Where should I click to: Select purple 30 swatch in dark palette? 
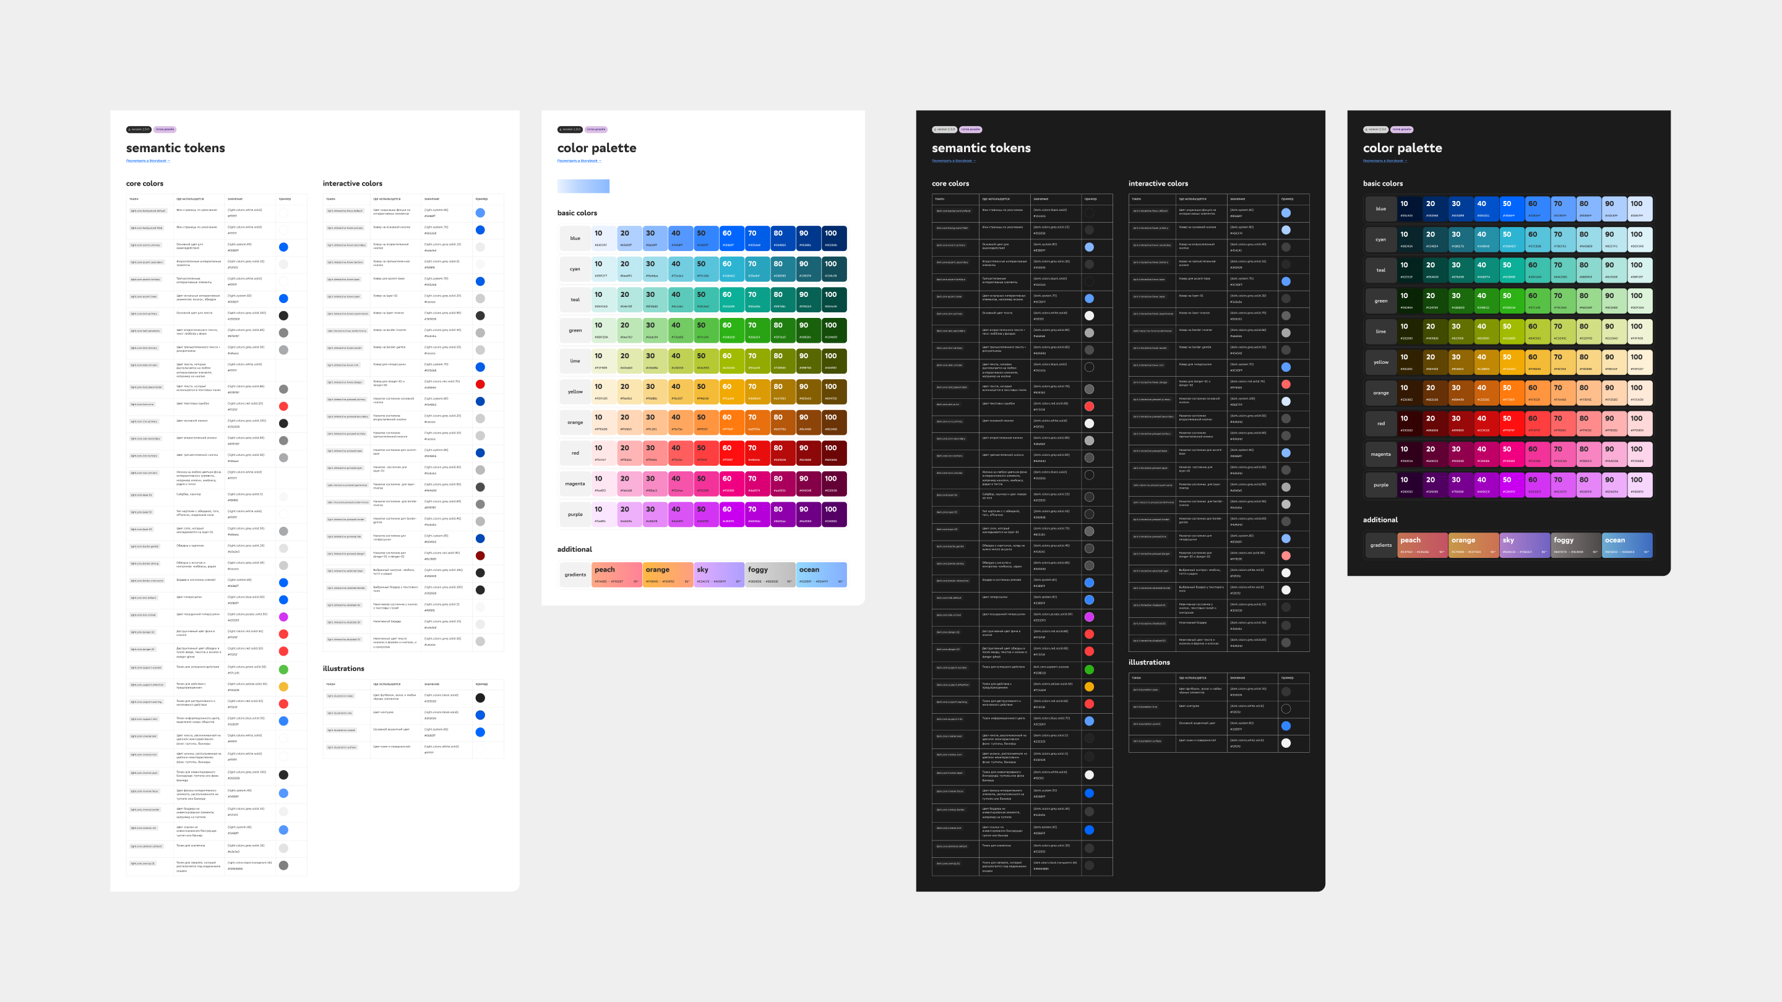[1461, 485]
